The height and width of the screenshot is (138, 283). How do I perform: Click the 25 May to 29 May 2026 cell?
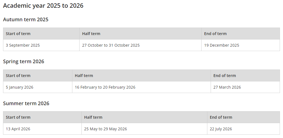coord(144,129)
